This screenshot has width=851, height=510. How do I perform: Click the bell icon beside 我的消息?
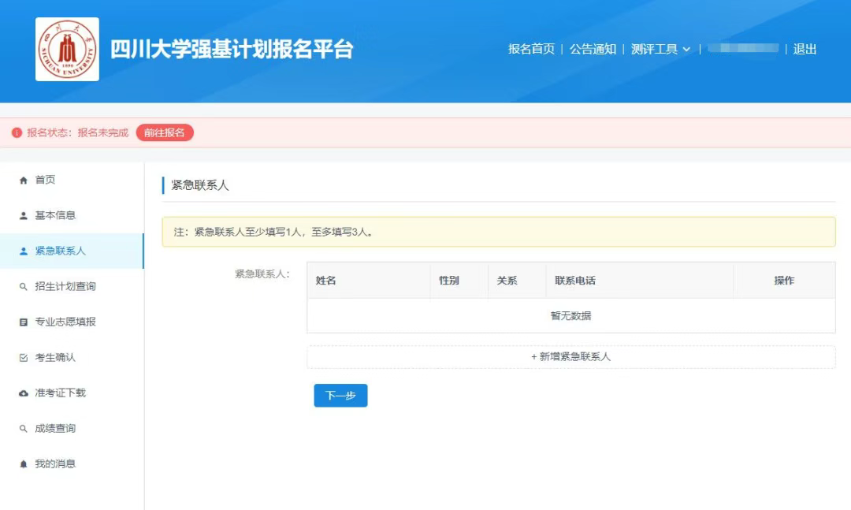(x=23, y=464)
